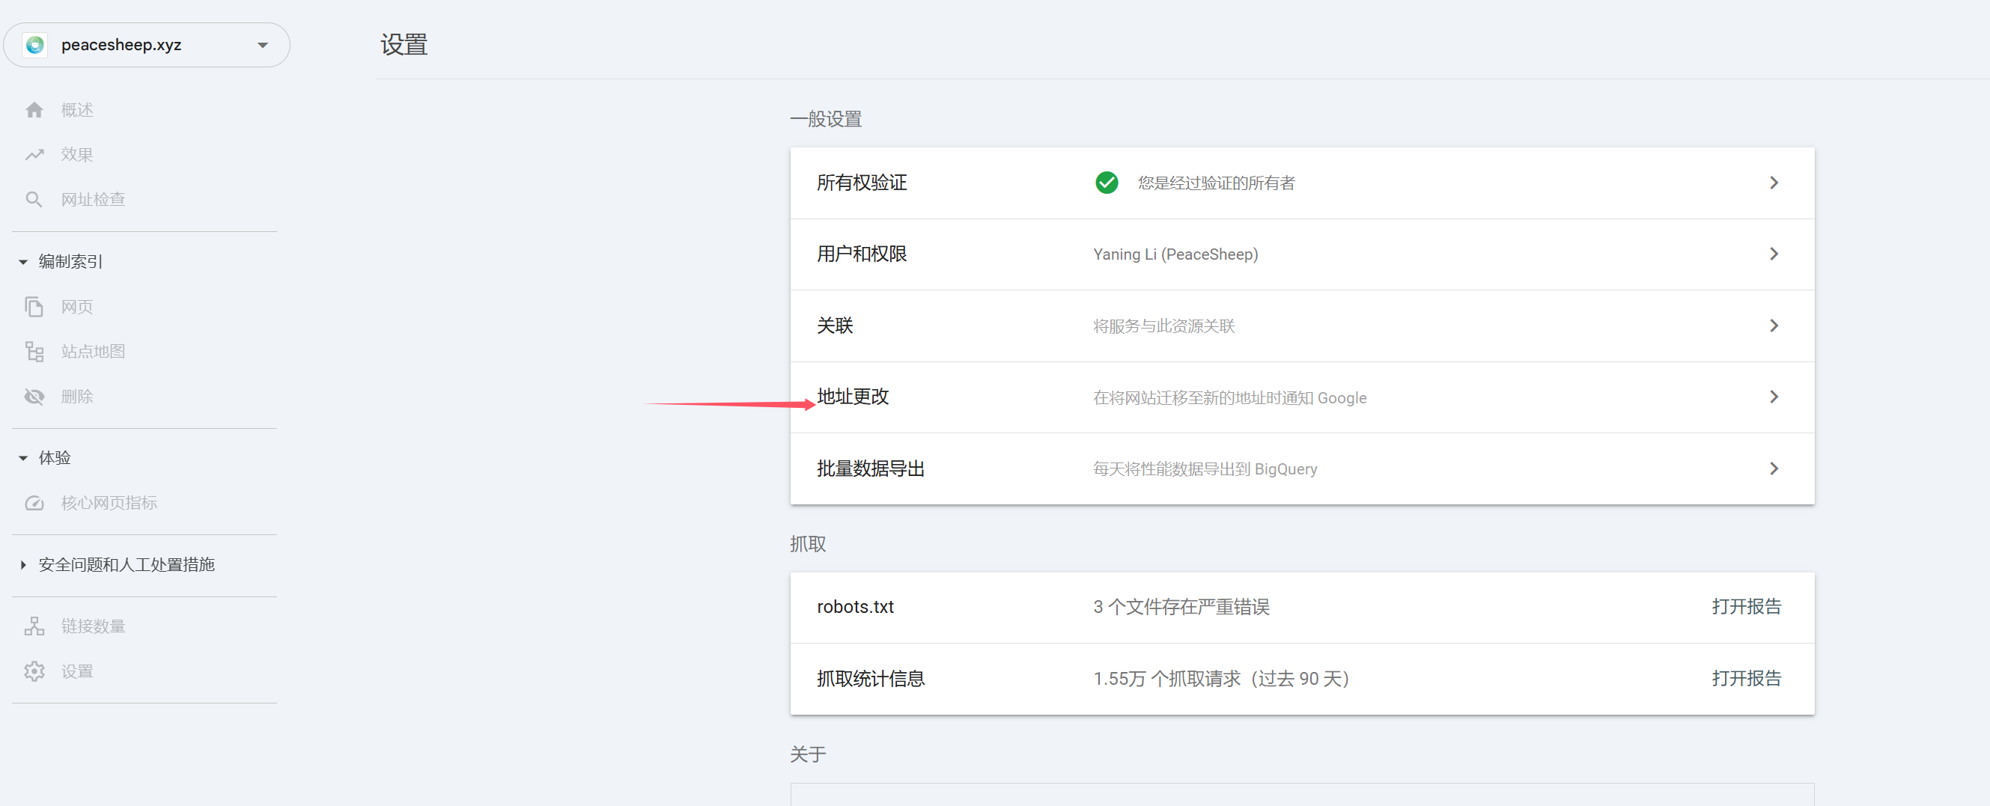
Task: Click the text 1.55万 个抓取请求
Action: (x=1166, y=679)
